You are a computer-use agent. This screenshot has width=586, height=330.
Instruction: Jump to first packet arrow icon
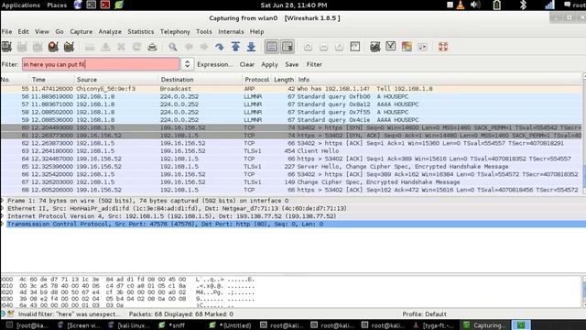pyautogui.click(x=235, y=47)
